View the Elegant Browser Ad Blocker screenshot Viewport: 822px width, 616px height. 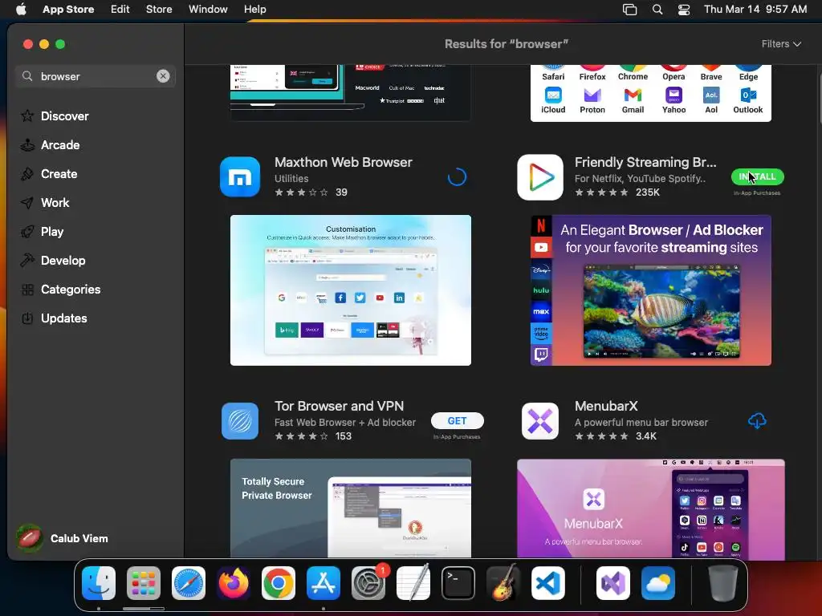click(650, 290)
